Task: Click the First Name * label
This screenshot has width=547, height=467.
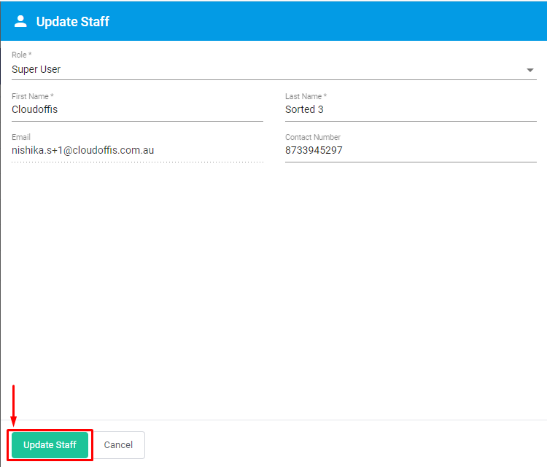Action: [x=32, y=96]
